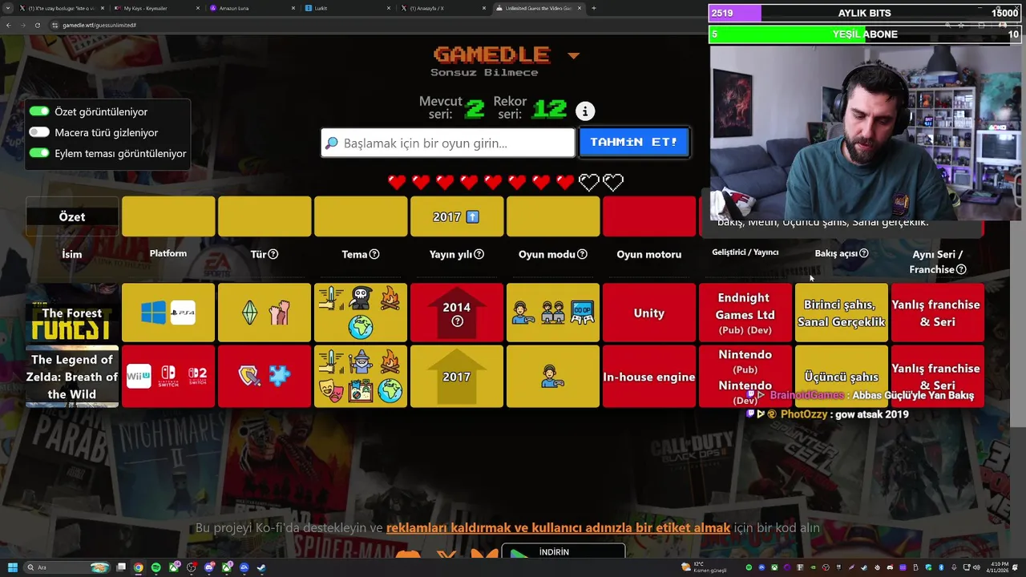This screenshot has height=577, width=1026.
Task: Click the blue up arrow beside 2017
Action: 472,217
